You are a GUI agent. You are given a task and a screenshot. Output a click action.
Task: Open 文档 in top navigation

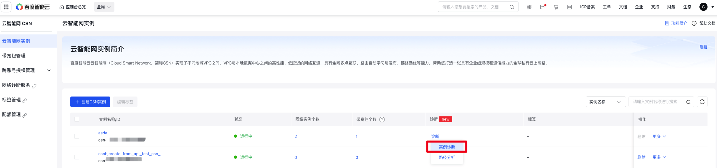coord(623,7)
